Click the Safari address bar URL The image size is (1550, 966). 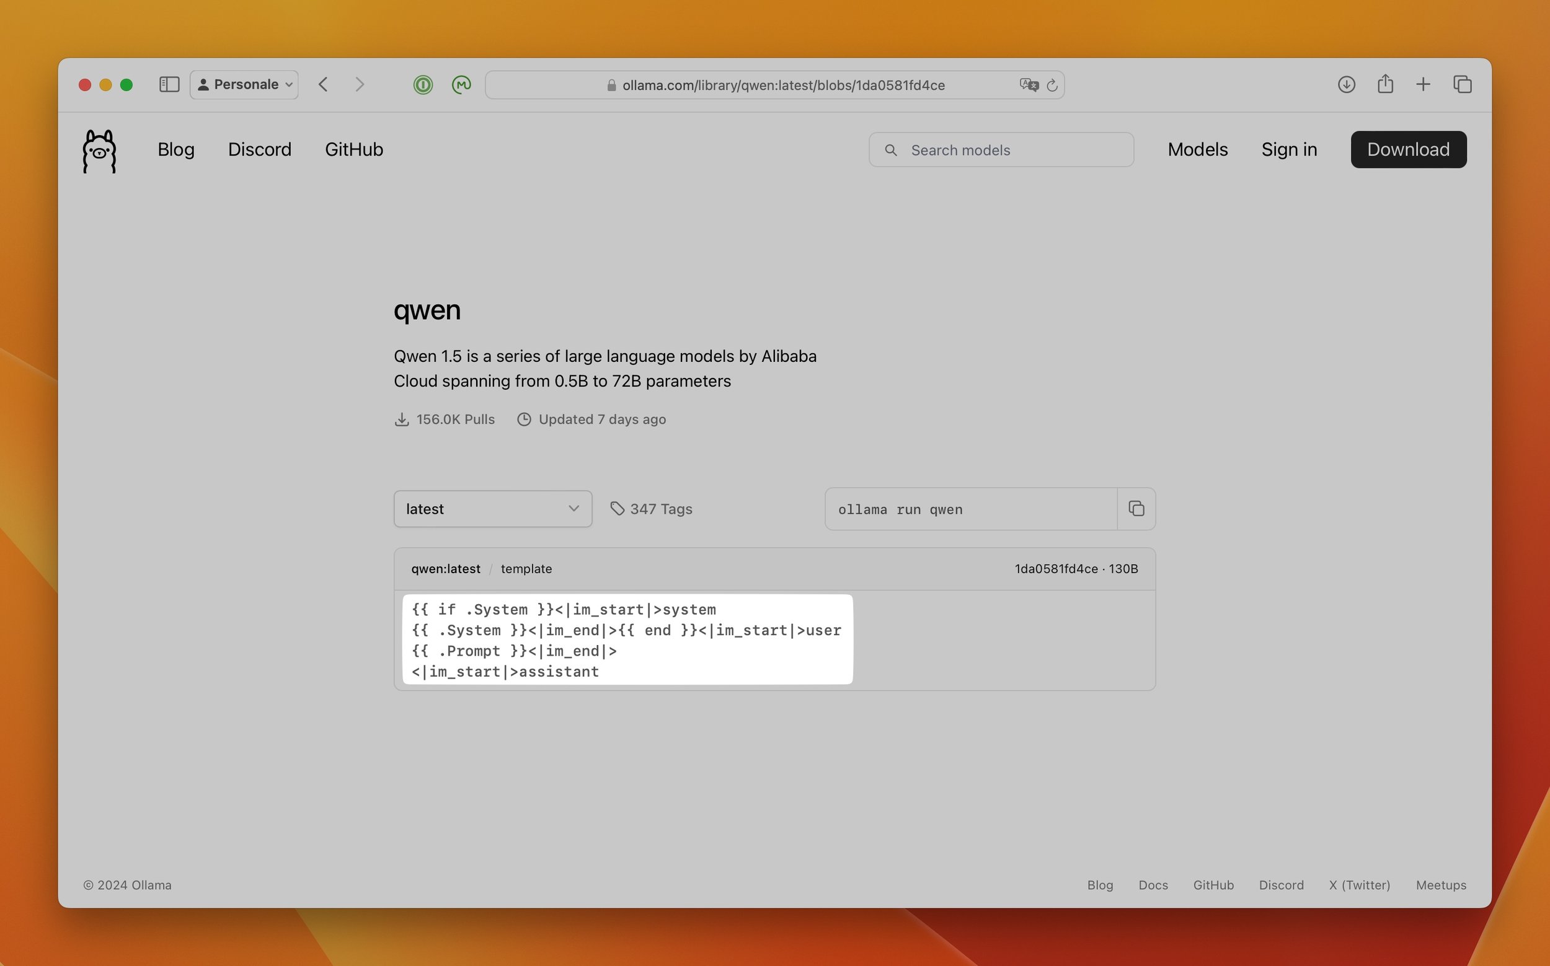(x=783, y=85)
